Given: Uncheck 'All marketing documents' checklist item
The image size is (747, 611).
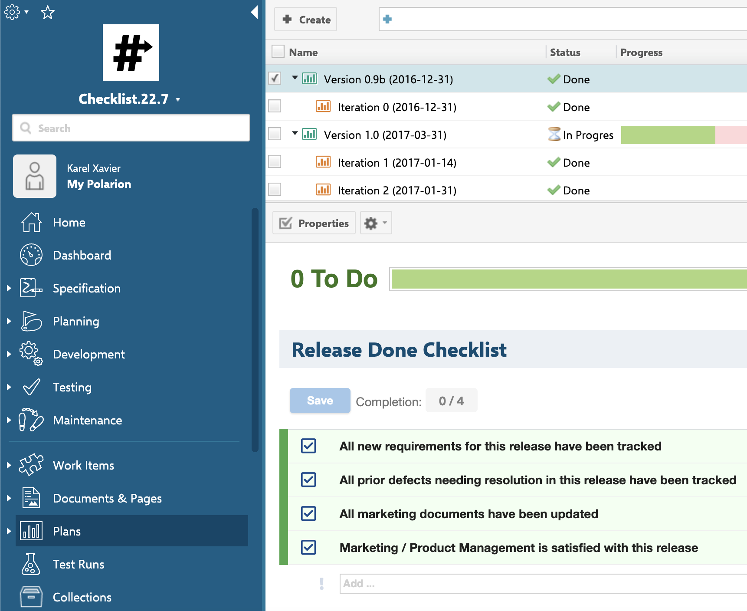Looking at the screenshot, I should point(308,513).
